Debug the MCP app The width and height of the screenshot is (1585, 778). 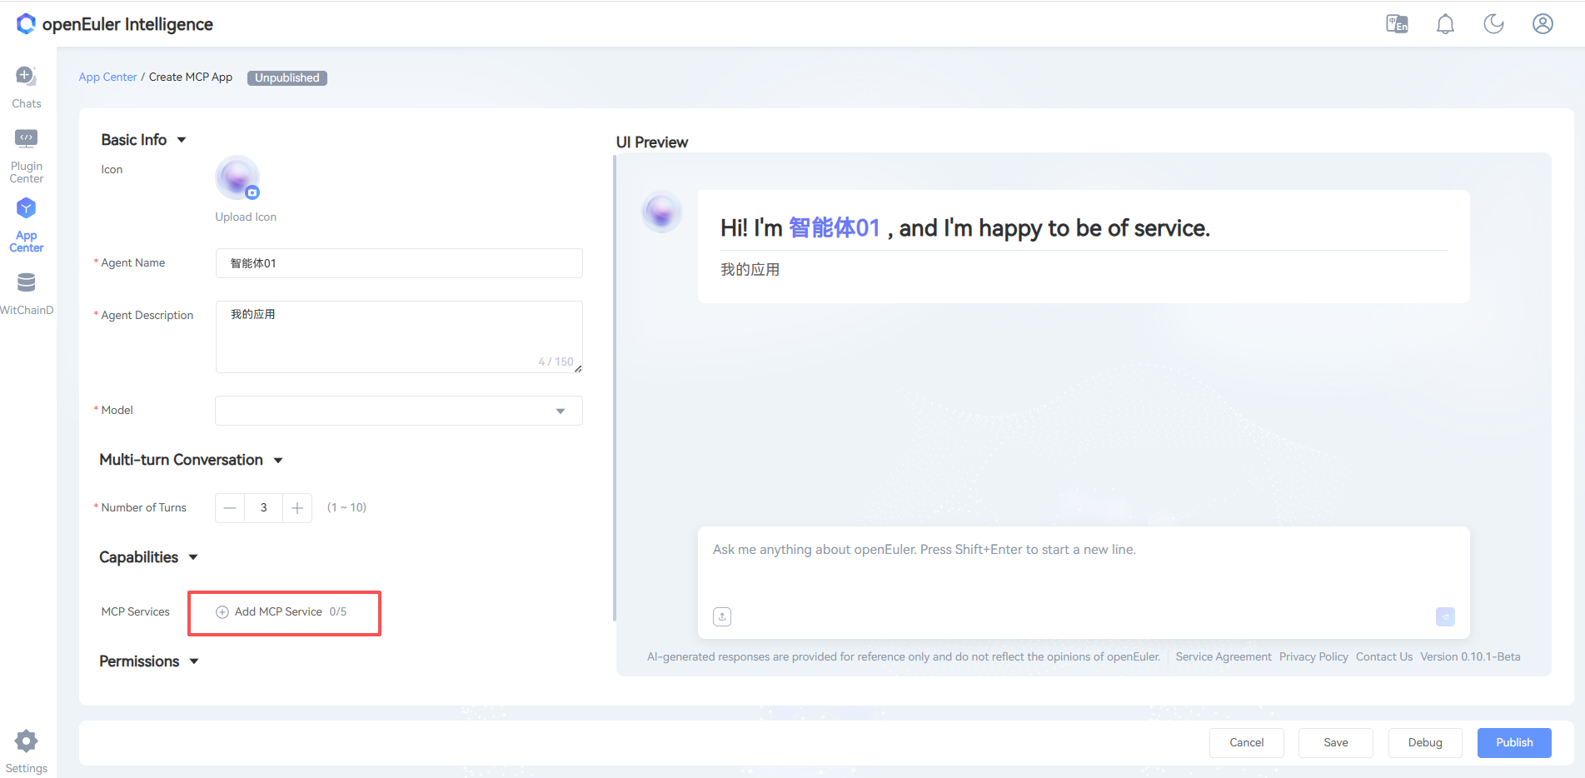point(1425,743)
